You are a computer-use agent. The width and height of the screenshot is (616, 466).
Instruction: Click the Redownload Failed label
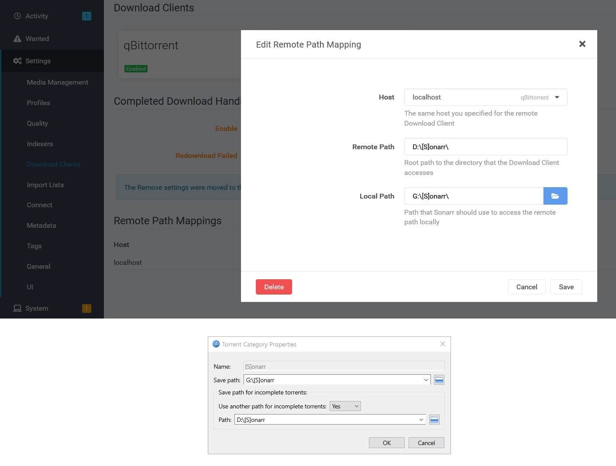pyautogui.click(x=206, y=156)
